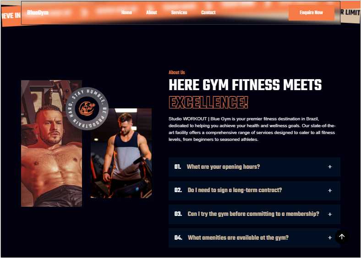Click the circular Stay Humble badge logo
Viewport: 361px width, 258px height.
(x=87, y=108)
